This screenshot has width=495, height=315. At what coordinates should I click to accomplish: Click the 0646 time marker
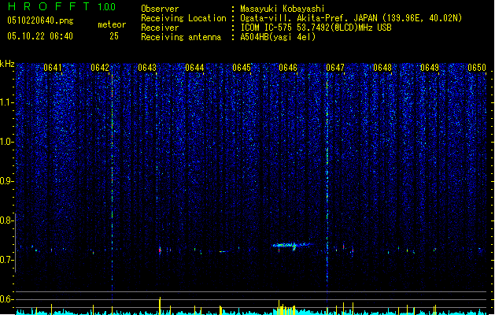(x=288, y=68)
